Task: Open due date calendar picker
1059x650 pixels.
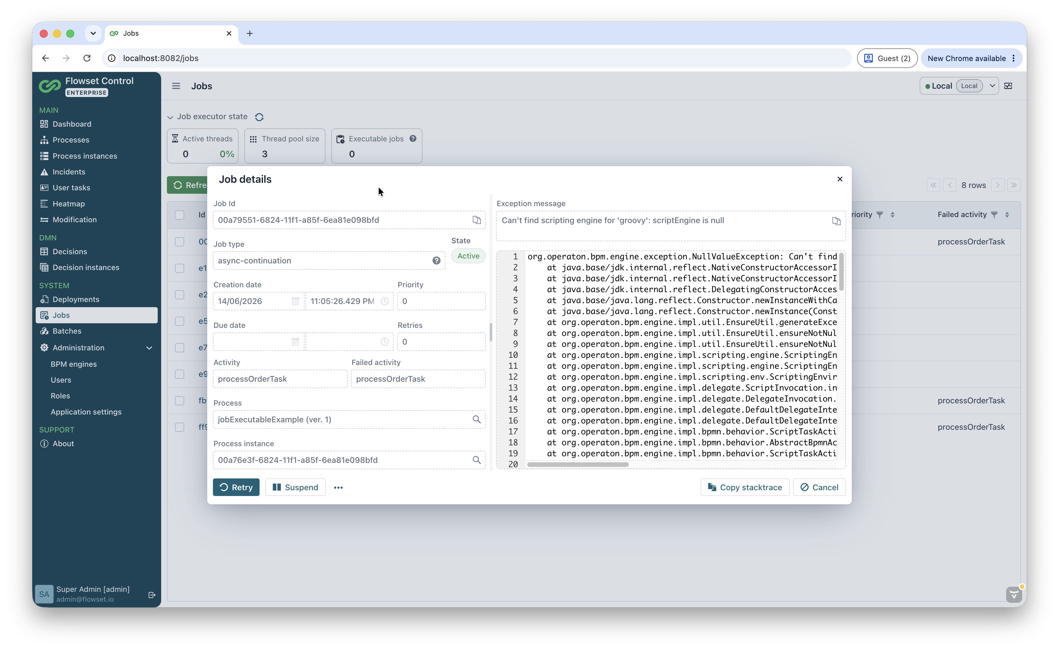Action: pos(295,342)
